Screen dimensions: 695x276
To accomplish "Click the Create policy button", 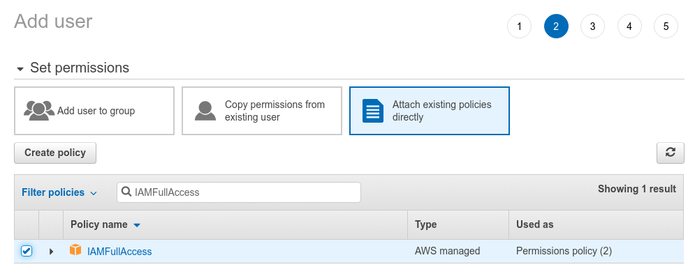I will pyautogui.click(x=55, y=153).
